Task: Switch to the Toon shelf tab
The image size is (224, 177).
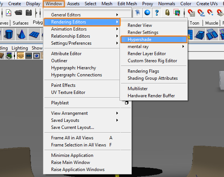Action: pos(195,23)
